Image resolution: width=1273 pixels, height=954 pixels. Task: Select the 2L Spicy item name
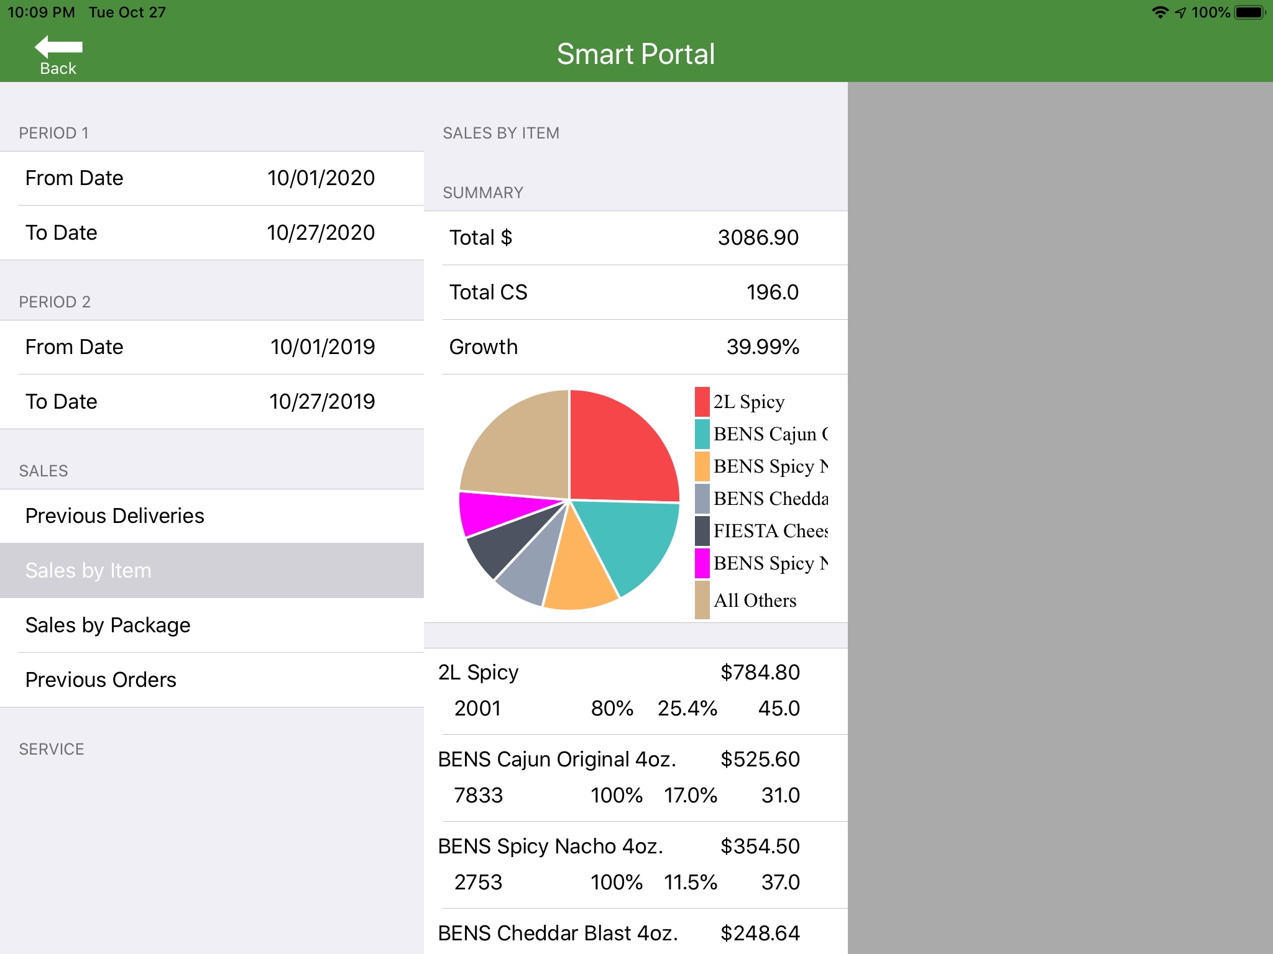pos(478,673)
